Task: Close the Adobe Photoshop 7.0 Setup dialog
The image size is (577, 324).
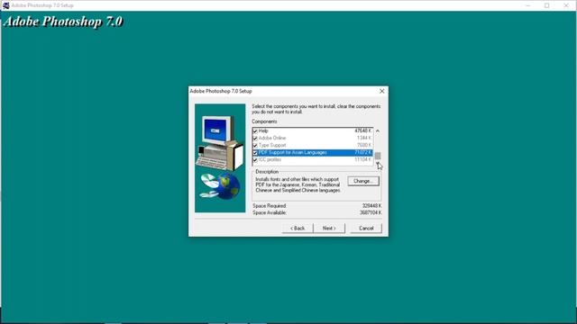Action: tap(382, 91)
